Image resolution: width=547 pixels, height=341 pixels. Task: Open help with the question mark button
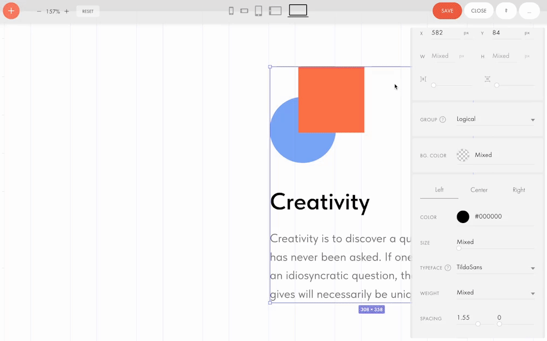tap(506, 11)
